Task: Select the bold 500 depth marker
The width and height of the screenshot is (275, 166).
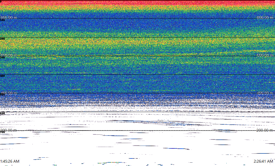Action: [x=3, y=95]
